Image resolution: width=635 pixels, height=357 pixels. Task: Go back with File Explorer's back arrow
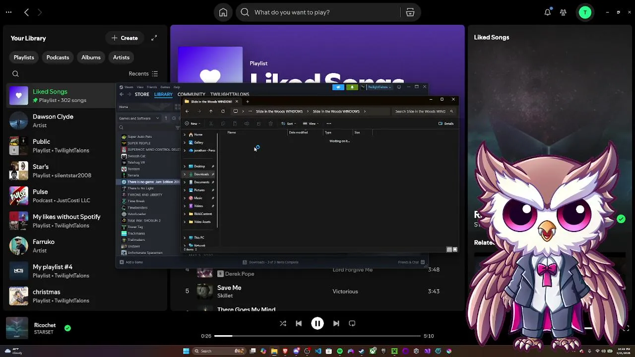click(187, 111)
